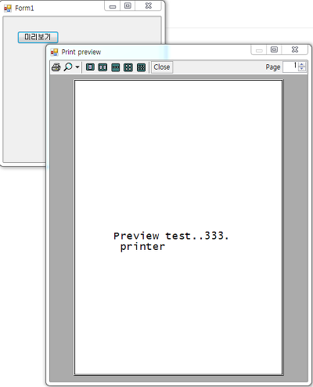Click the printer icon in Print preview toolbar

(x=56, y=67)
